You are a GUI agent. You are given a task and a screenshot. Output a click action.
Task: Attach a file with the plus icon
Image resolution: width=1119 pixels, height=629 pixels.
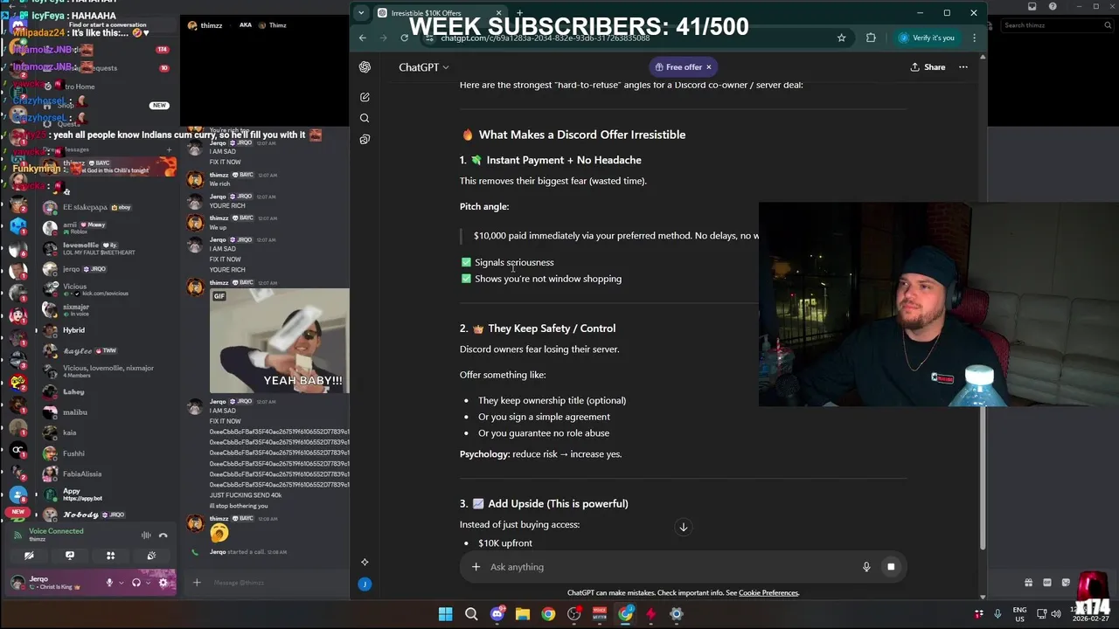(476, 567)
